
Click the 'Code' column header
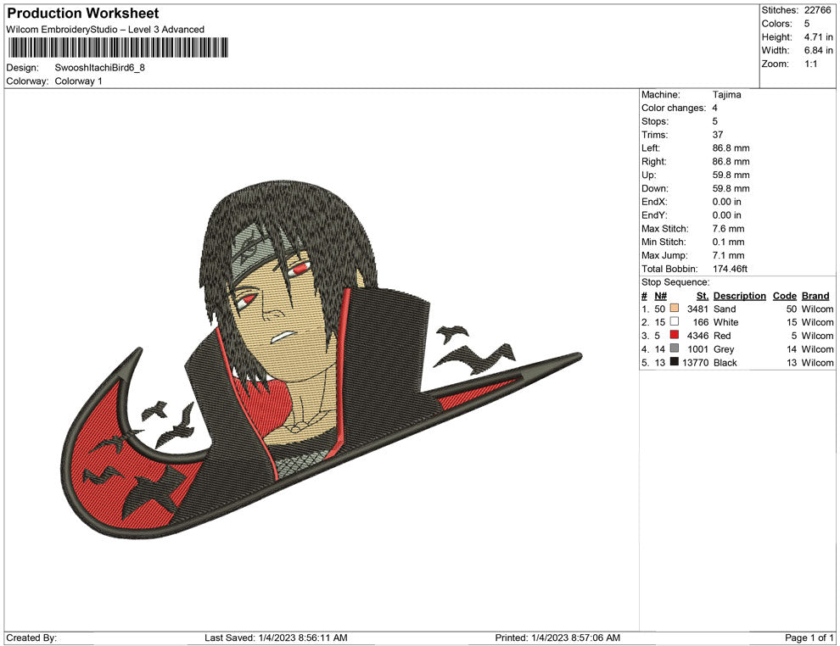[784, 296]
